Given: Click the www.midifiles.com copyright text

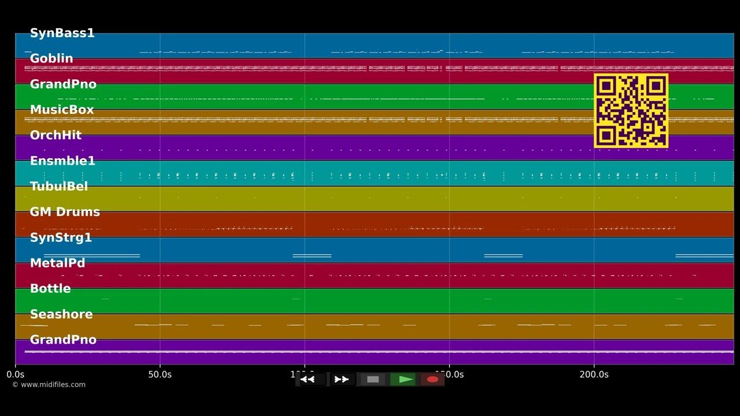Looking at the screenshot, I should click(x=49, y=385).
